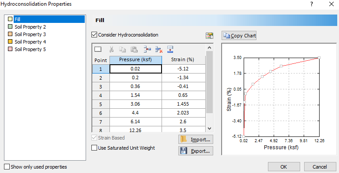Image resolution: width=339 pixels, height=173 pixels.
Task: Click the Soil Property 3 color swatch
Action: 10,34
